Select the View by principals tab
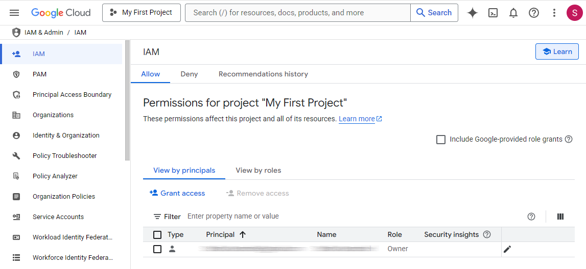The image size is (586, 269). pyautogui.click(x=184, y=170)
